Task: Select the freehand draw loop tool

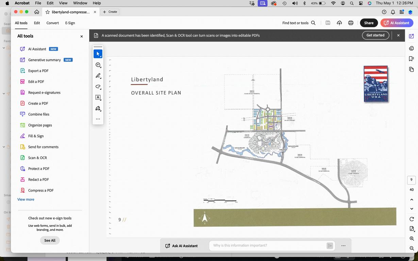Action: 98,86
